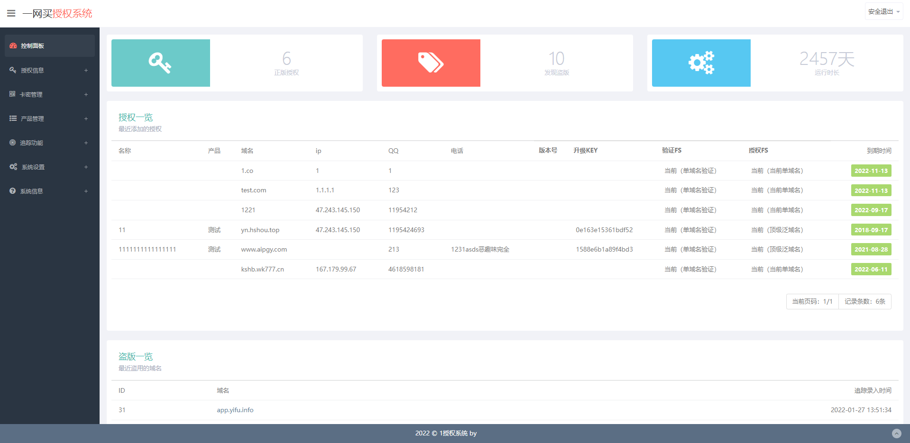Toggle the hamburger sidebar menu icon

(11, 13)
